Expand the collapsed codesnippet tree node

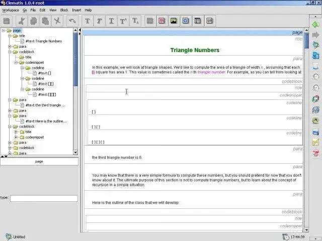(x=16, y=137)
